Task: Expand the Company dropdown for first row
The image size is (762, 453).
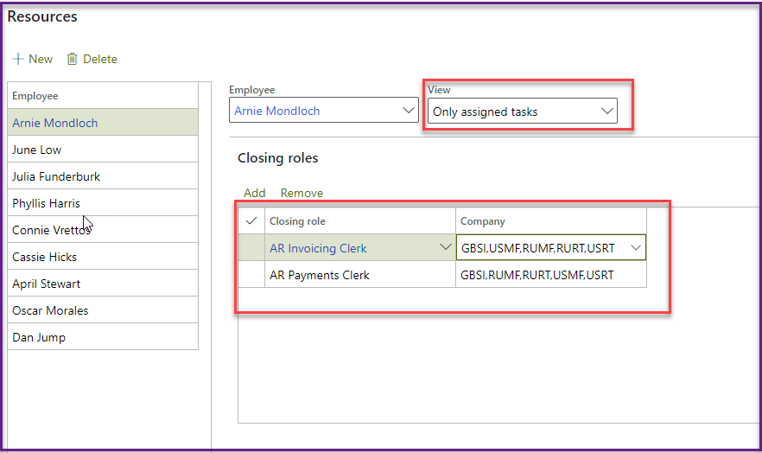Action: pyautogui.click(x=636, y=248)
